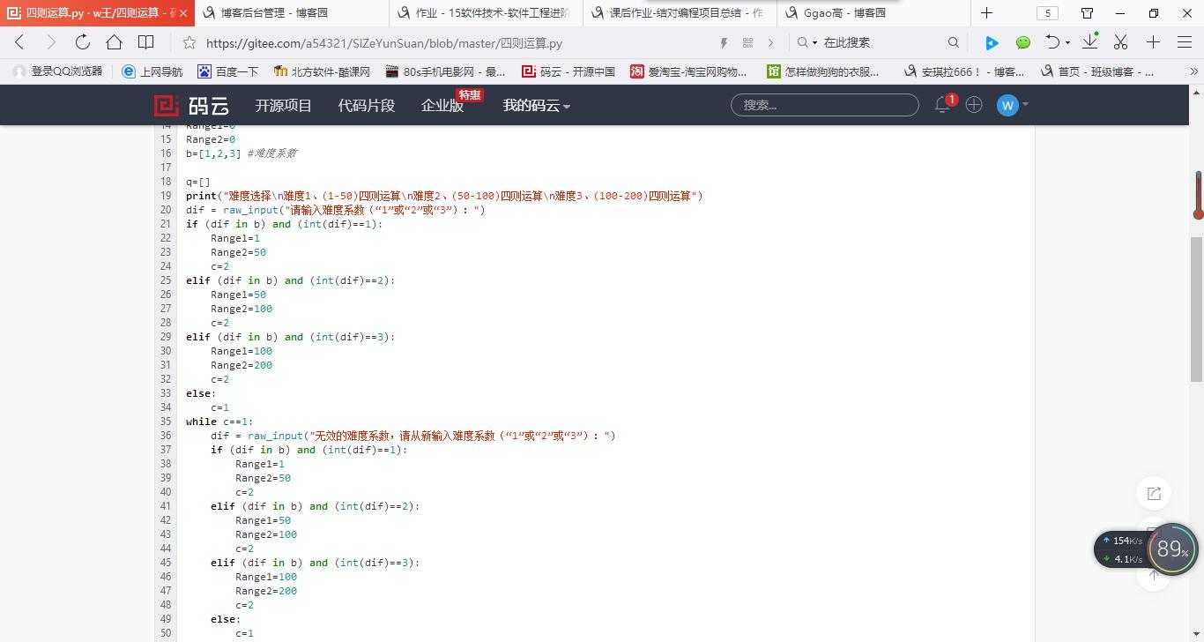Click the 码云 Gitee logo
1204x642 pixels.
192,106
